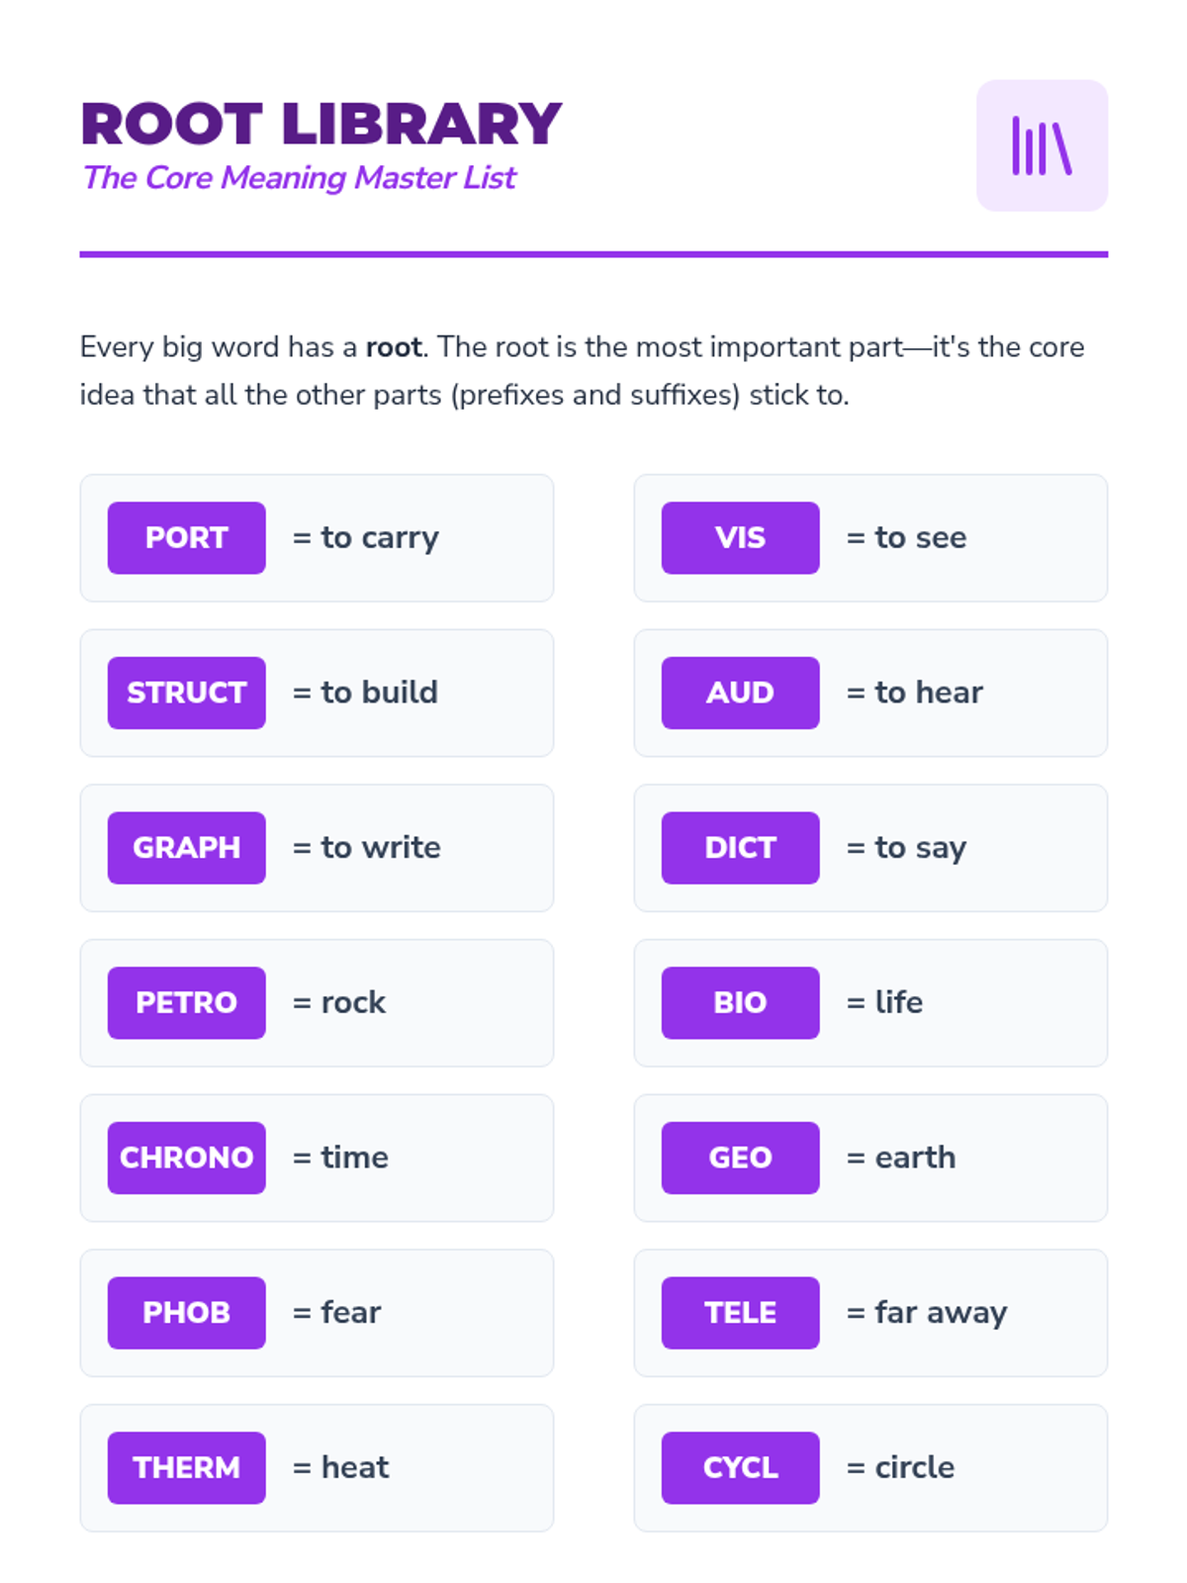The image size is (1187, 1583).
Task: Choose the GRAPH root badge
Action: [x=186, y=848]
